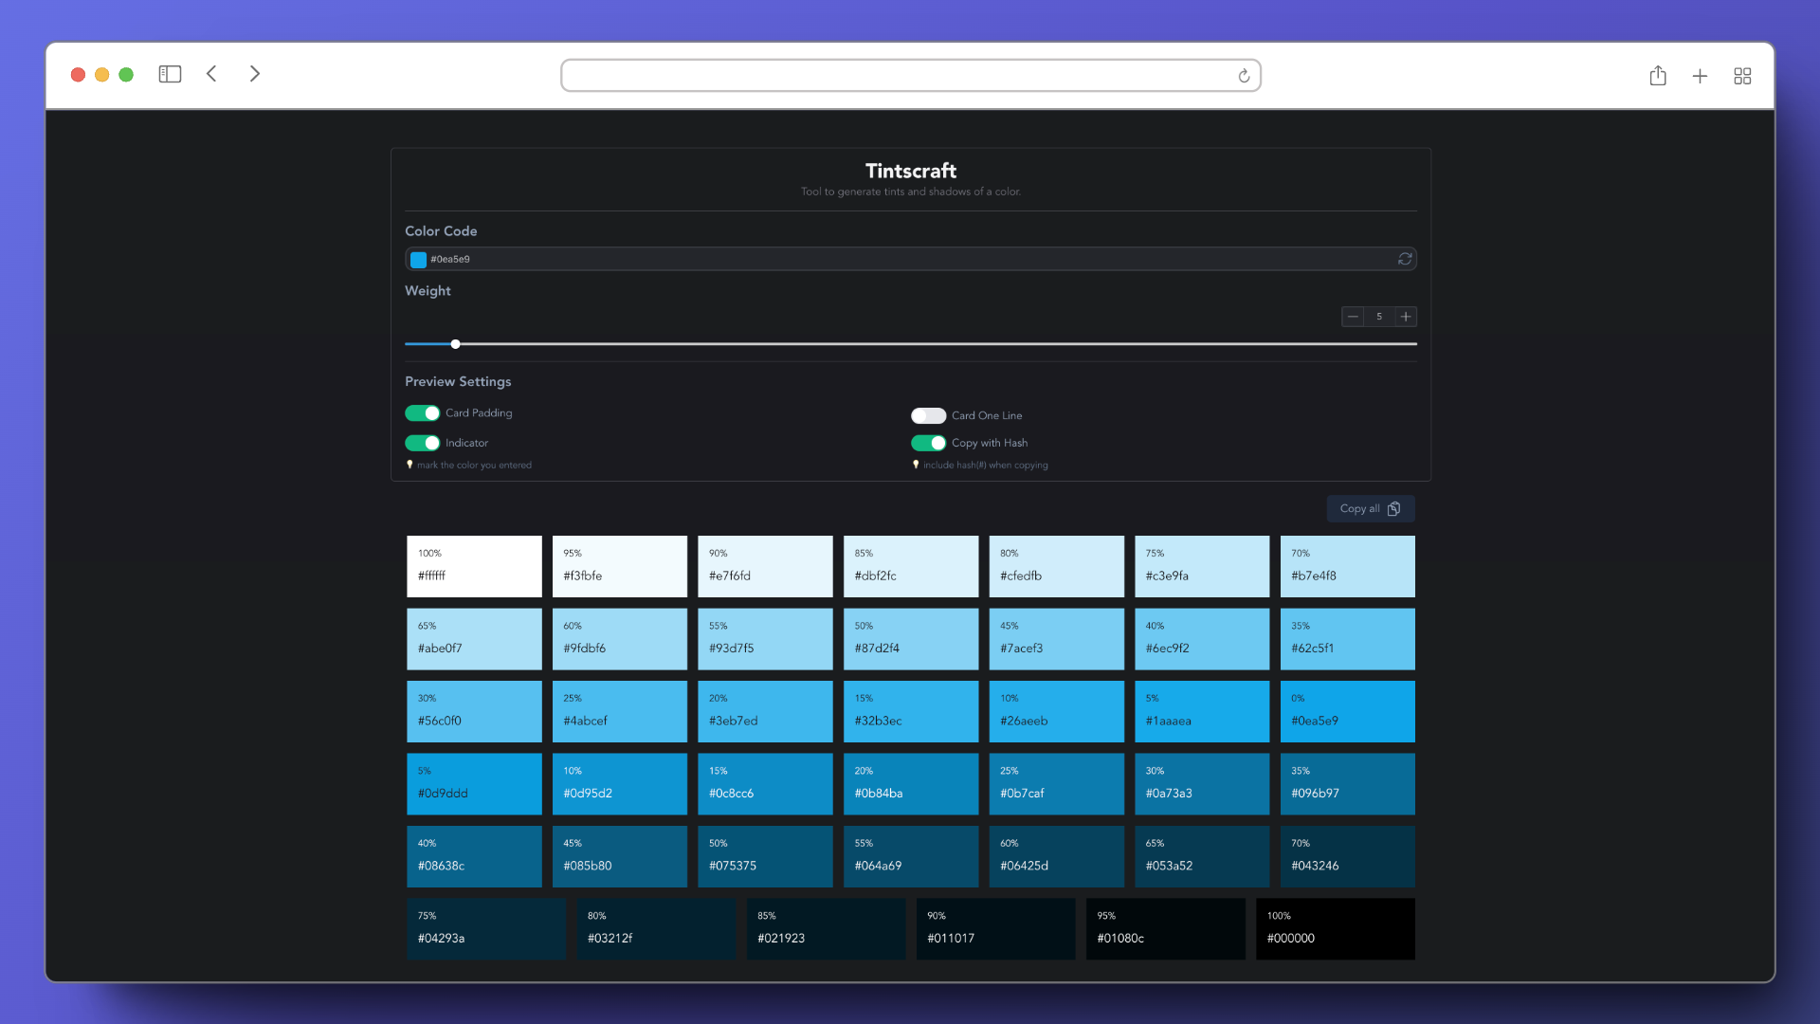Toggle the browser sidebar icon
Screen dimensions: 1820x1024
coord(170,74)
